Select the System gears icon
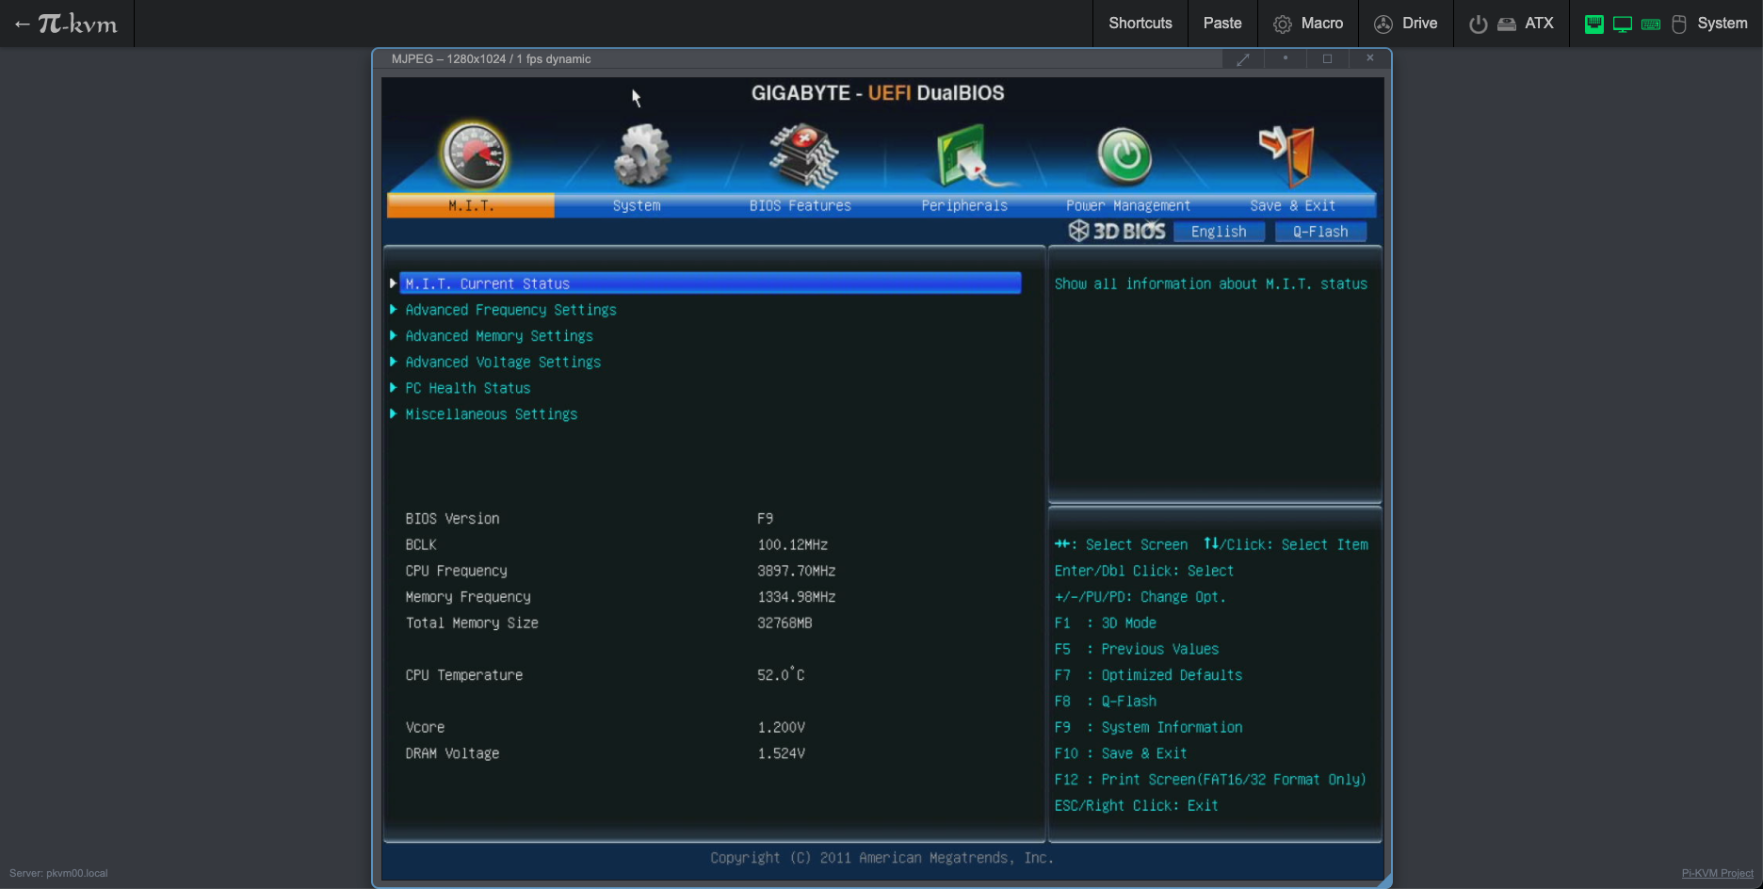 [x=642, y=155]
